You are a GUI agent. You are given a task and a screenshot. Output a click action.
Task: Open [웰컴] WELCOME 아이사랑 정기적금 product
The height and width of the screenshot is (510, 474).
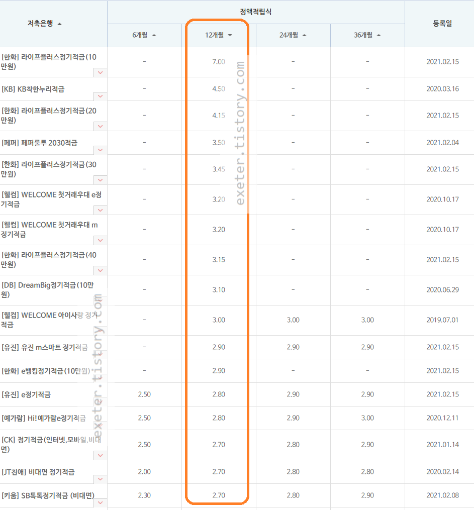(x=49, y=320)
